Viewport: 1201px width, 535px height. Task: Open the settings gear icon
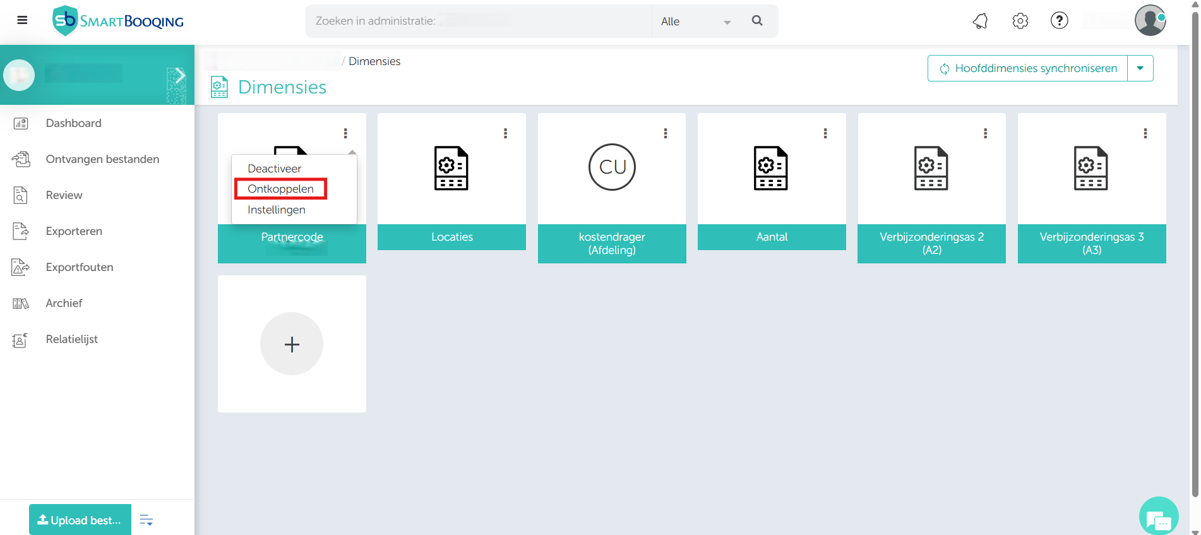pyautogui.click(x=1020, y=21)
